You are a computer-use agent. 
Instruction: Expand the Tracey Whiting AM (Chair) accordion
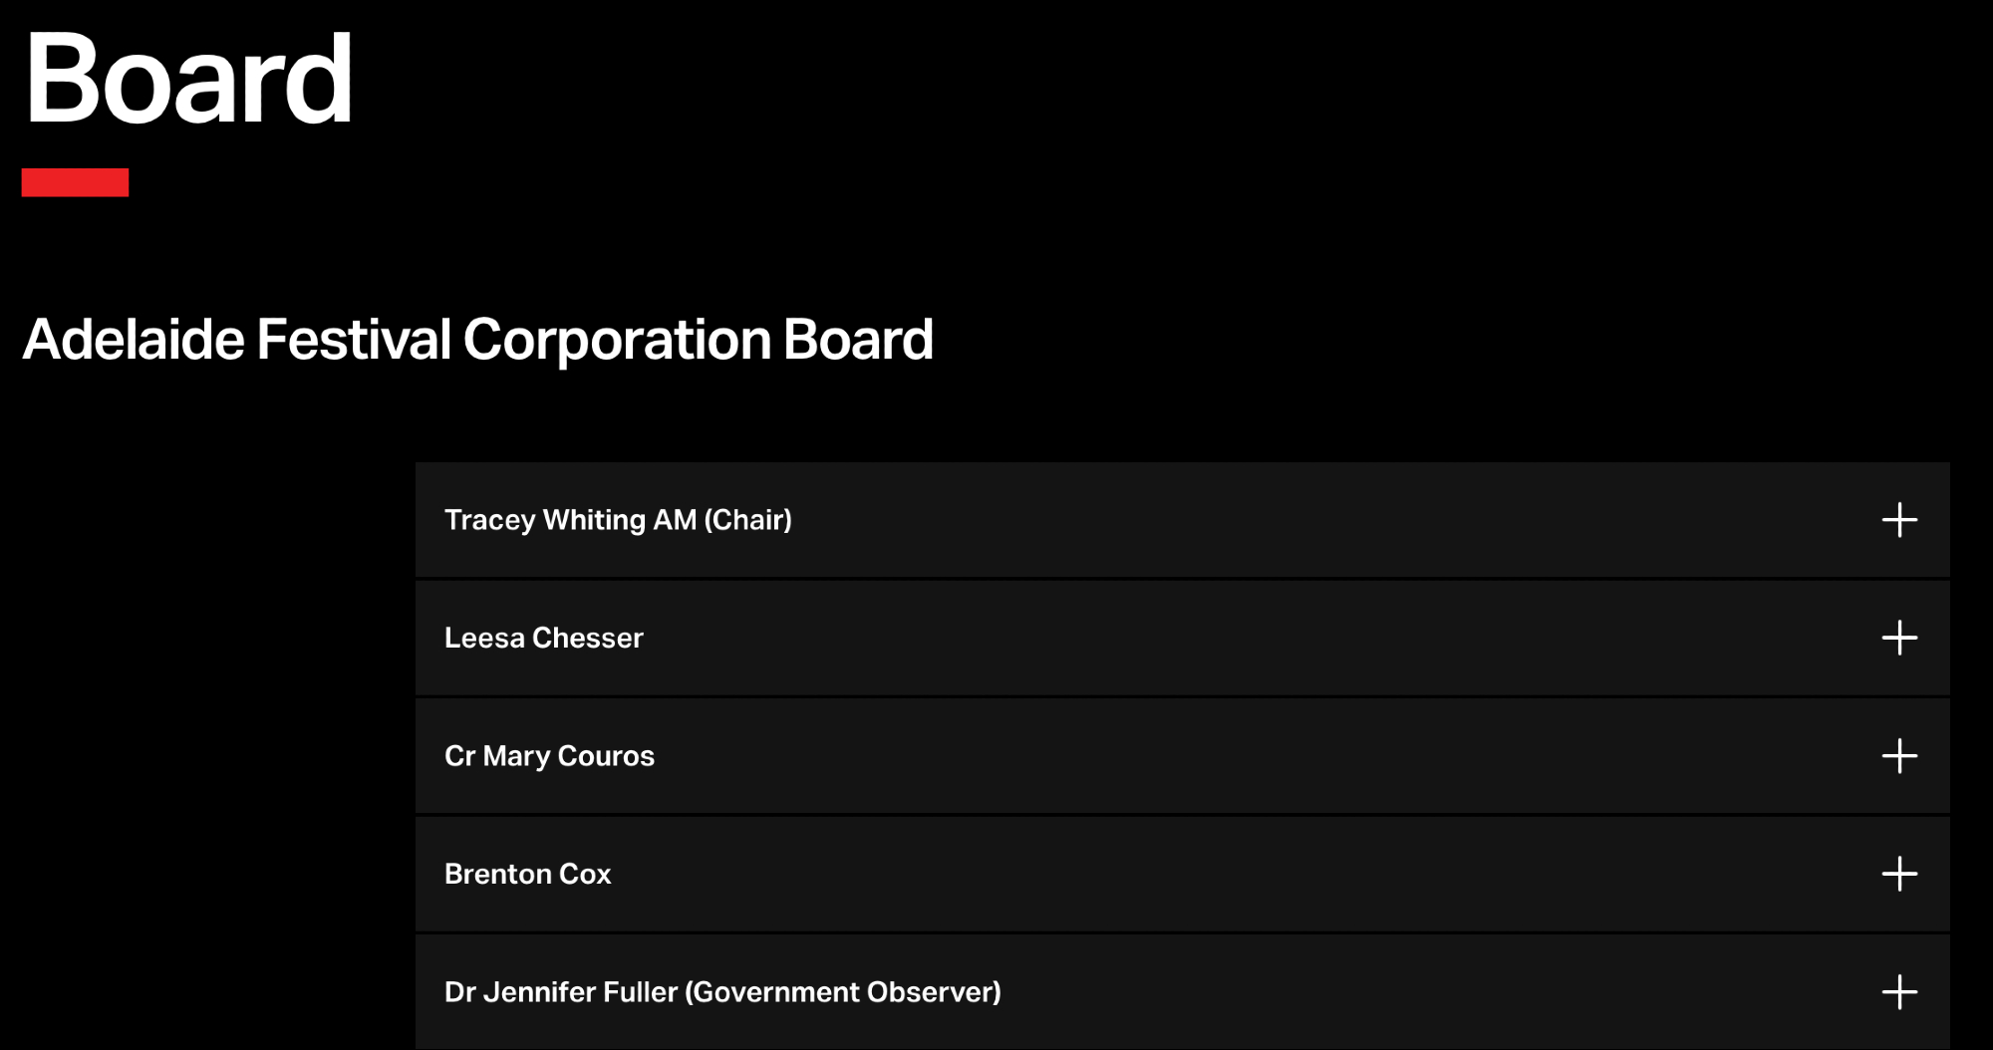1096,520
